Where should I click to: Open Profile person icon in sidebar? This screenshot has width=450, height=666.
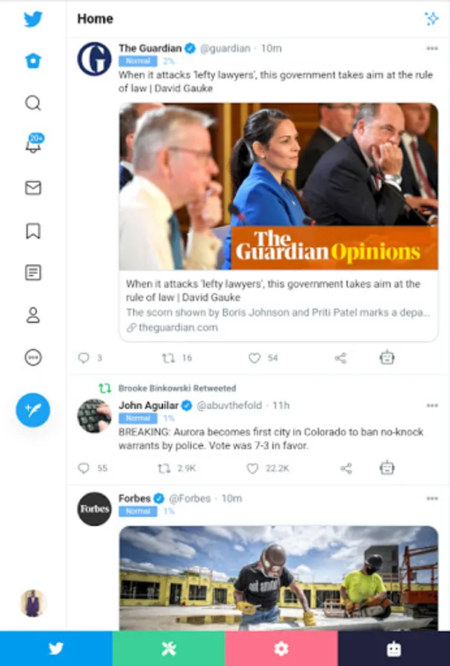[x=33, y=315]
